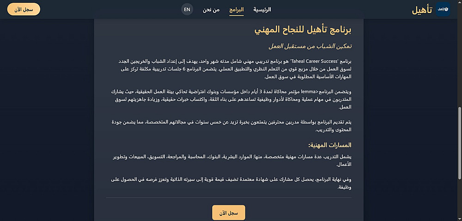462x221 pixels.
Task: Click the scrollbar track below the thumb
Action: pyautogui.click(x=459, y=199)
